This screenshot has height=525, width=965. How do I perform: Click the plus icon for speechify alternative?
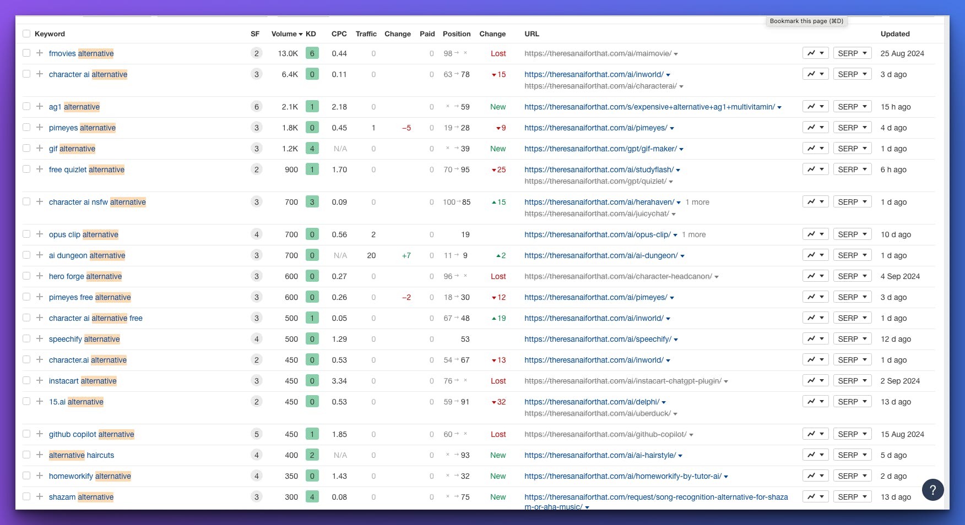point(40,339)
